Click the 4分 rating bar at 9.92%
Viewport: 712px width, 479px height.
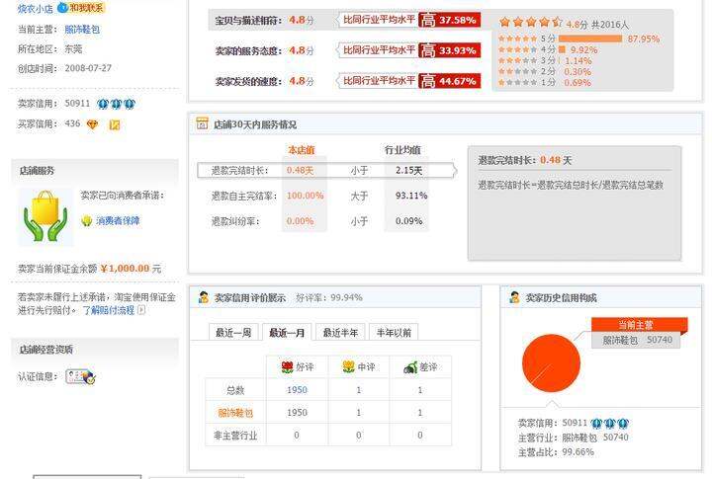click(562, 49)
